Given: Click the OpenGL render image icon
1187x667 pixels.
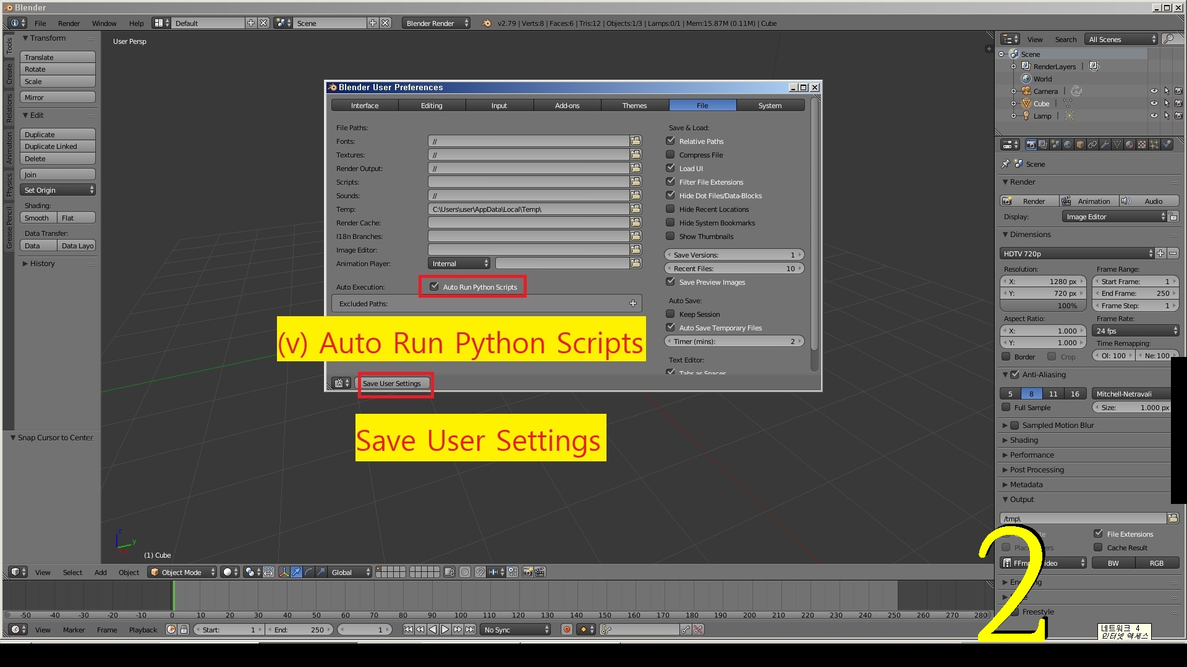Looking at the screenshot, I should click(527, 572).
